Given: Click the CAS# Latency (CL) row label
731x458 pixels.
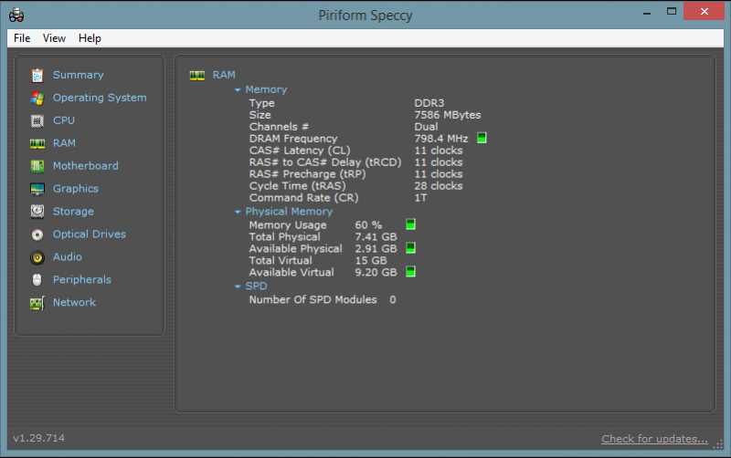Looking at the screenshot, I should click(x=300, y=151).
